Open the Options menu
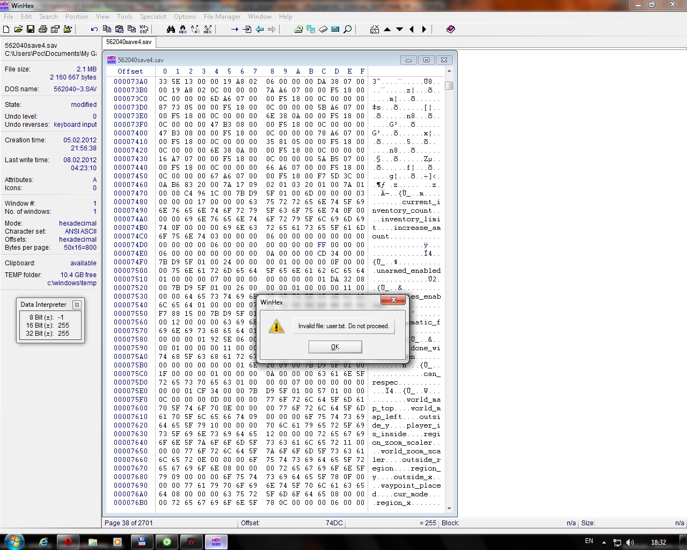 tap(185, 17)
